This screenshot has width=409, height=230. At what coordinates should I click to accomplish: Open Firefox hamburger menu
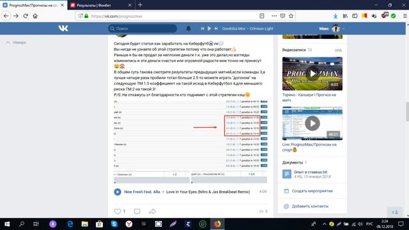tap(405, 16)
